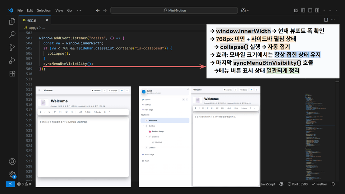Collapse sidebar chevron in Mini-Notion preview

point(188,89)
